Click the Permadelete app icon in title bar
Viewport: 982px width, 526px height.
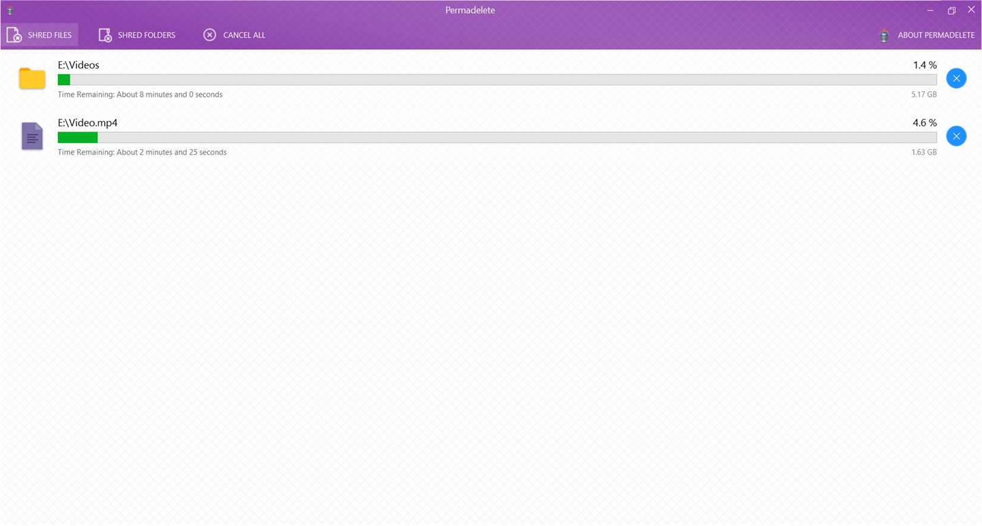[10, 10]
